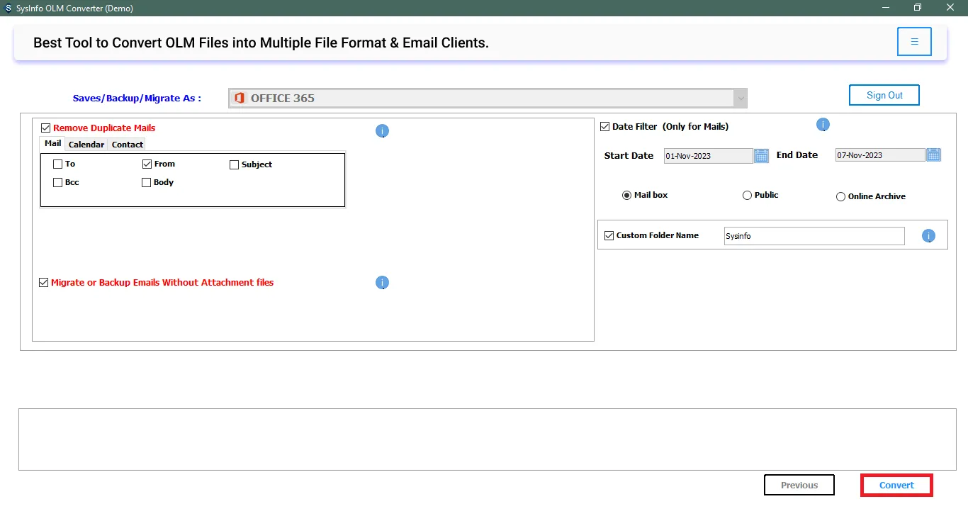The image size is (968, 516).
Task: Open the Start Date calendar picker
Action: click(761, 155)
